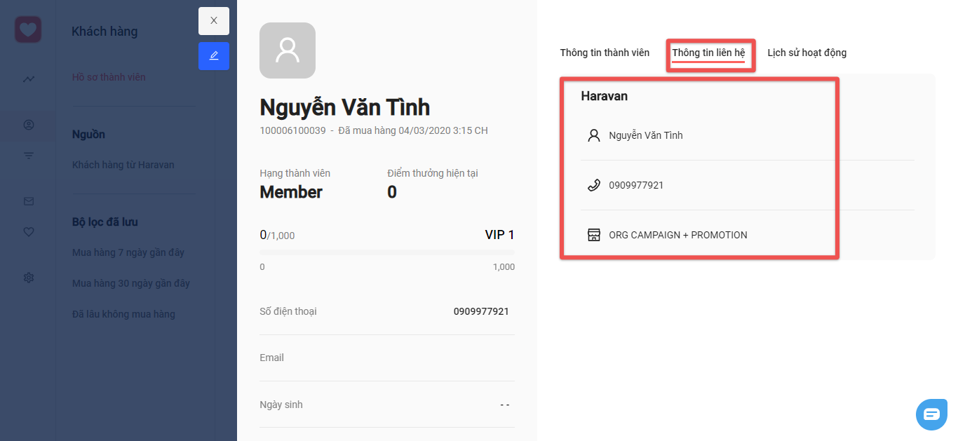The width and height of the screenshot is (958, 441).
Task: Click the Khách hàng sidebar heading
Action: point(104,32)
